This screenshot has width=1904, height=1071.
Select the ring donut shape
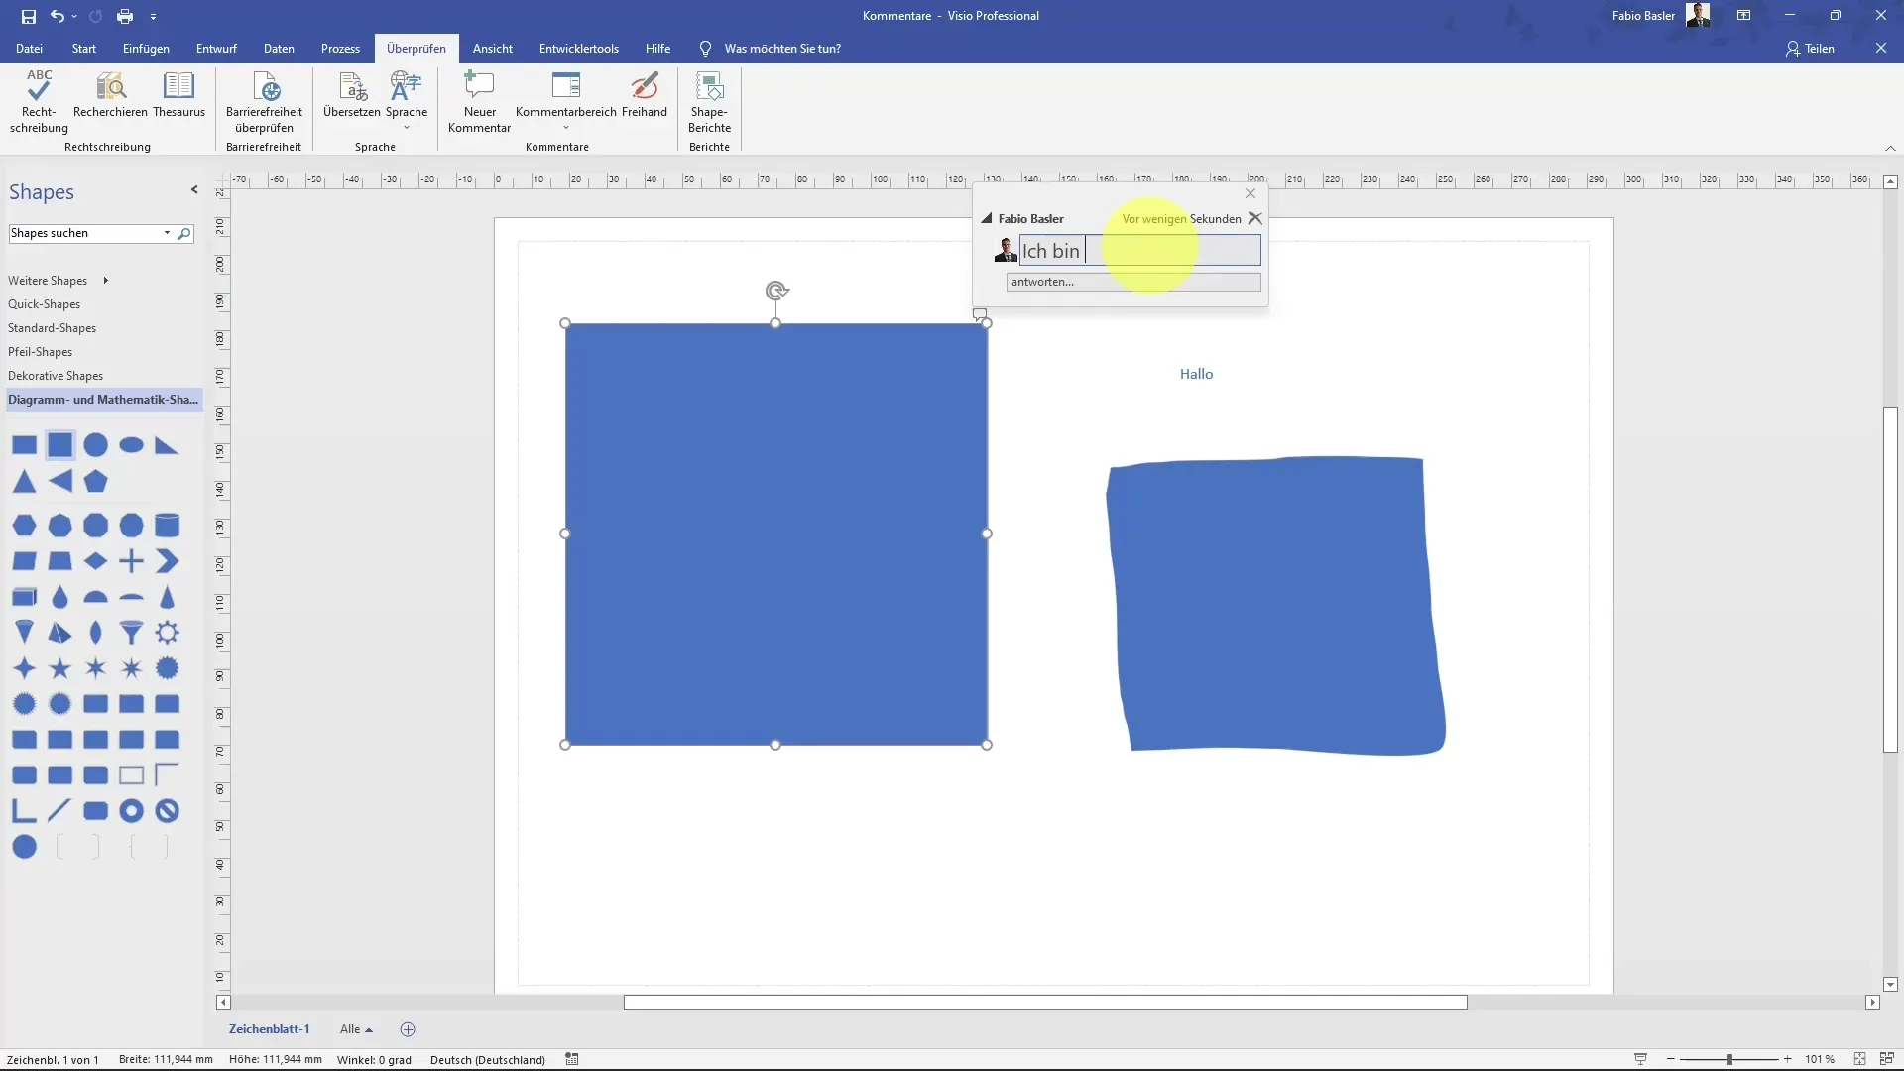coord(131,811)
